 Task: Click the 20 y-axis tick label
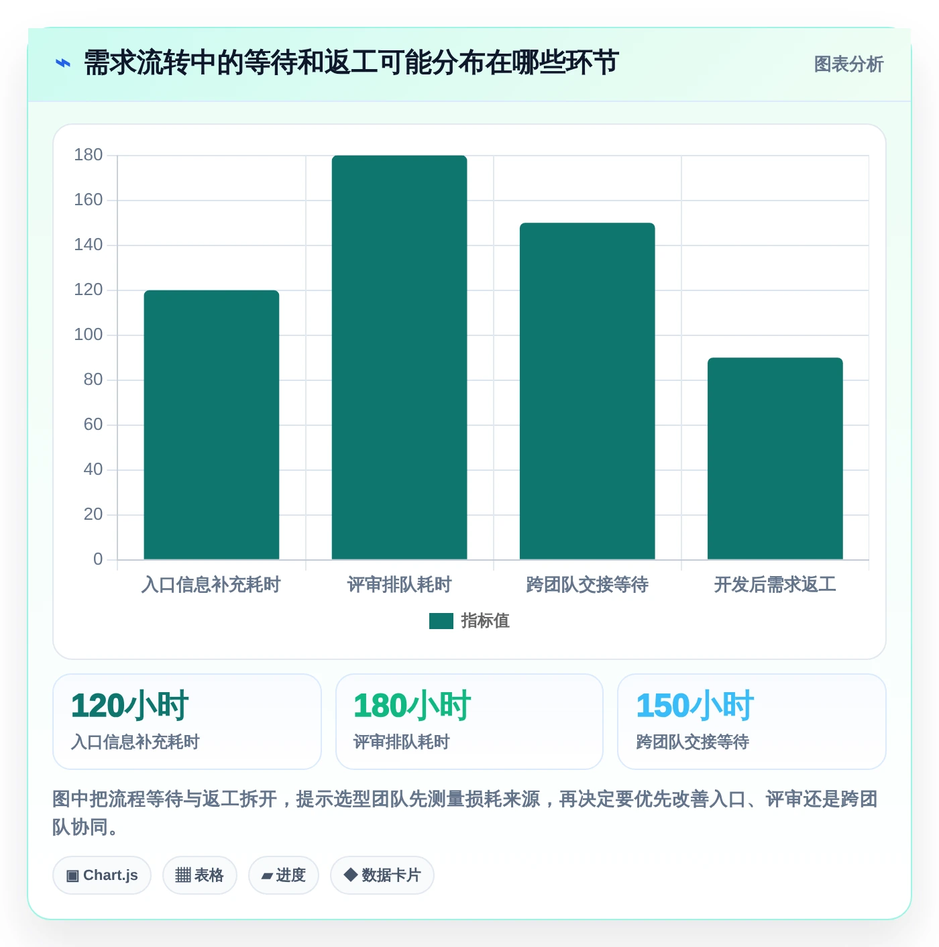(x=93, y=514)
